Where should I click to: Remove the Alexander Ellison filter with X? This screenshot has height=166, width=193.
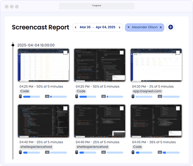pos(161,27)
